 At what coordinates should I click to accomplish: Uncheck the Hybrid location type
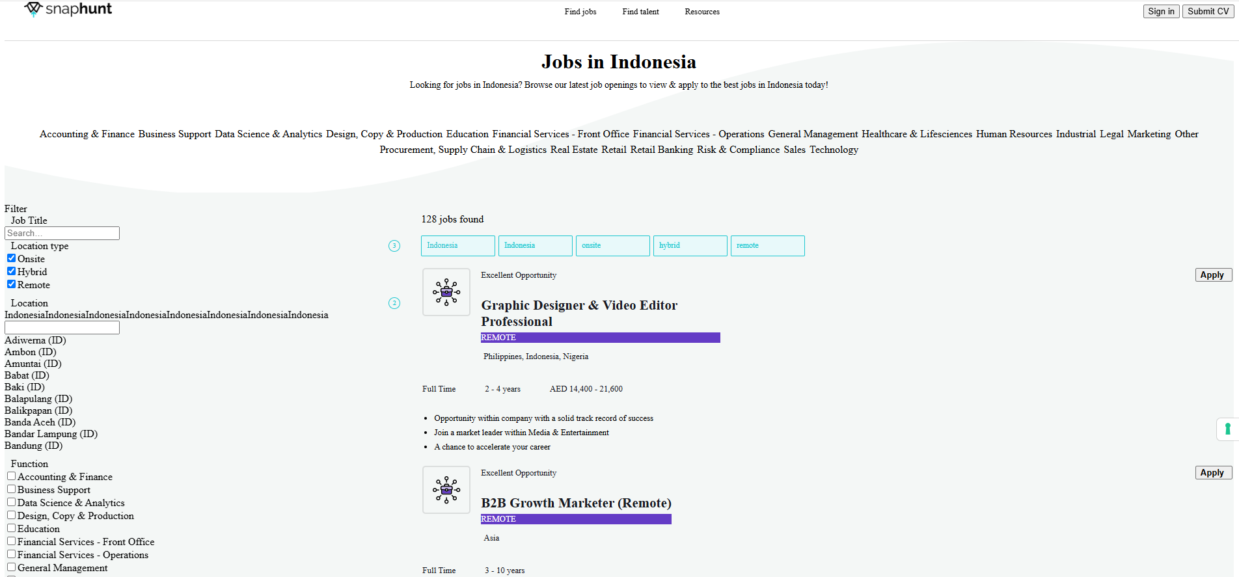click(11, 271)
